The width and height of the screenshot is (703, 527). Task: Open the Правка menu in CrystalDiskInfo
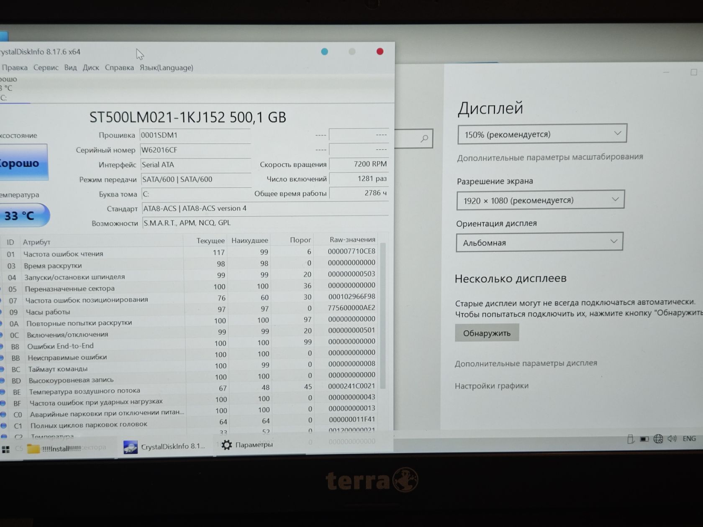click(x=14, y=68)
